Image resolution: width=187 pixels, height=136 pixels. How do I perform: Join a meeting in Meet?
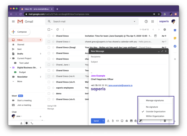point(24,105)
